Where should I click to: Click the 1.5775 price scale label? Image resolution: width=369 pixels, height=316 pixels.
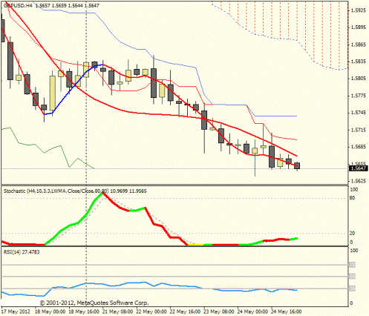point(359,96)
